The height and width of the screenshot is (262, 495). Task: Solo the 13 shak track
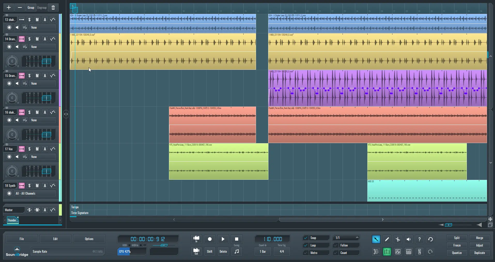tap(29, 20)
